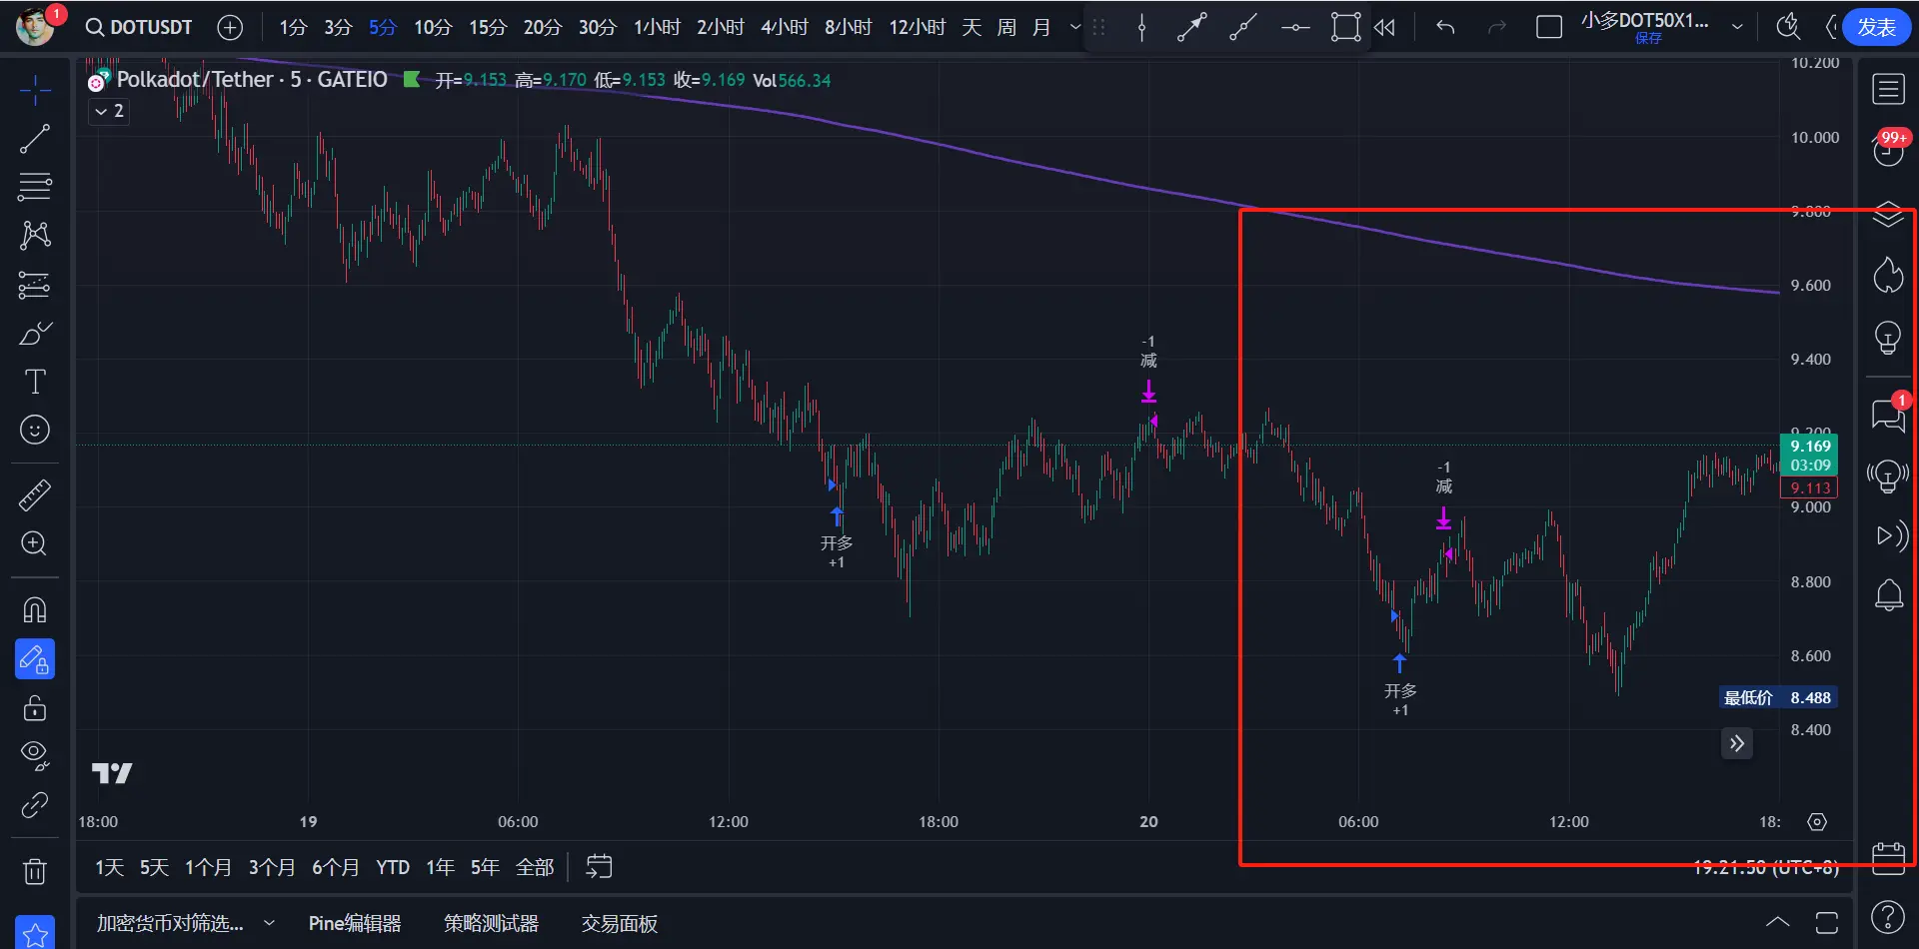Select the crosshair cursor tool
Screen dimensions: 1919x949
[35, 91]
